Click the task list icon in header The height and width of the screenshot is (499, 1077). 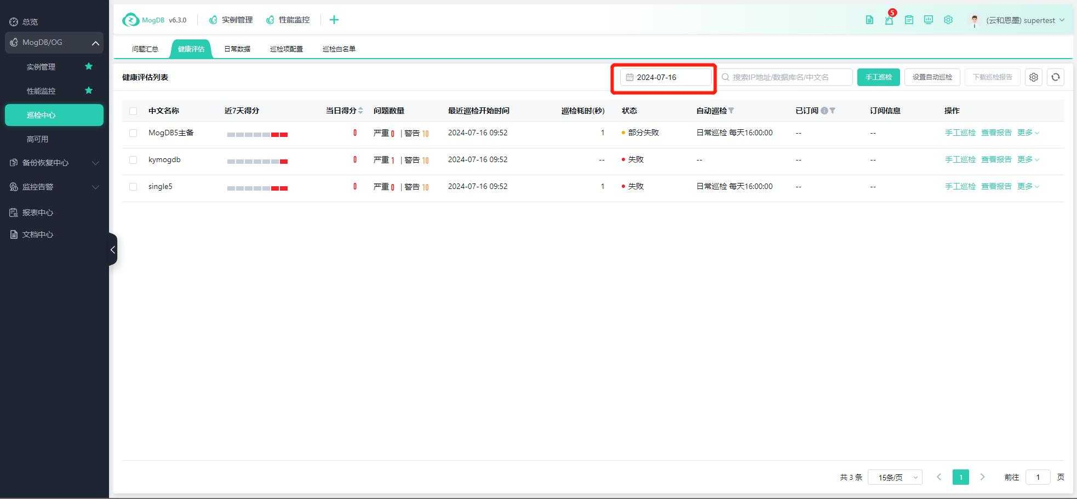909,20
